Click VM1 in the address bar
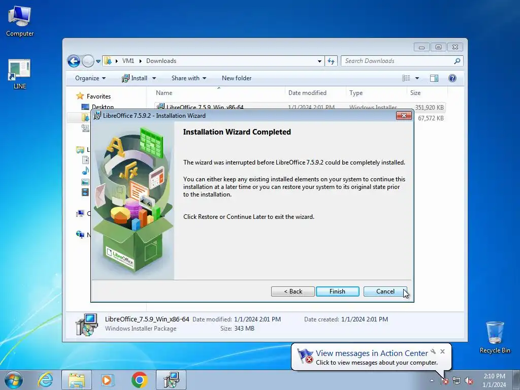 point(128,61)
